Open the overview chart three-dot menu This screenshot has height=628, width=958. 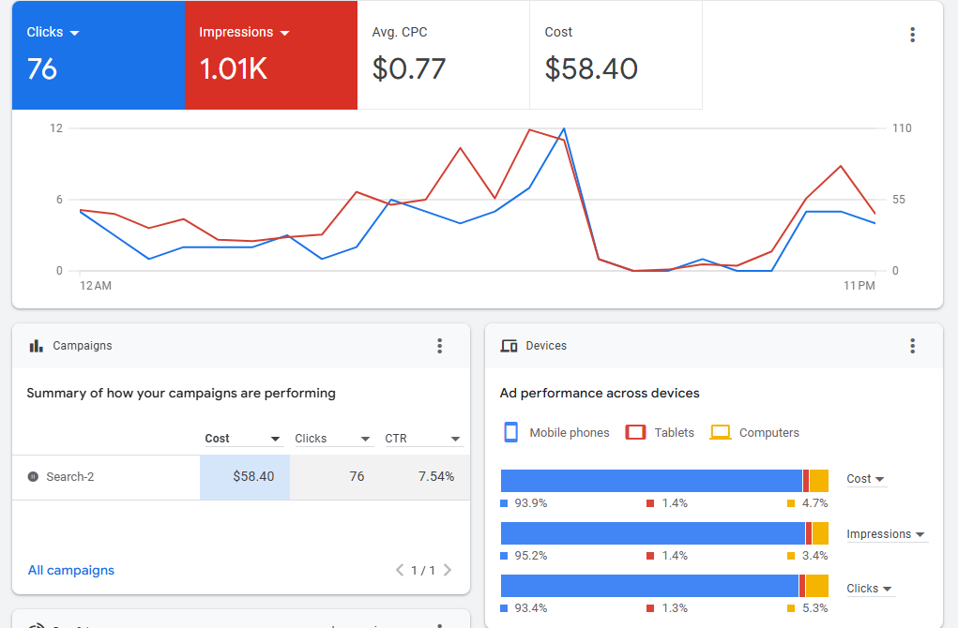coord(912,35)
